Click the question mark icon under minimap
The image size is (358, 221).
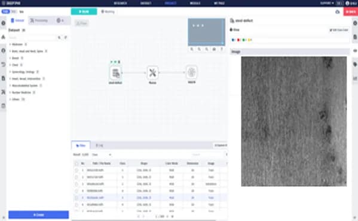click(222, 49)
